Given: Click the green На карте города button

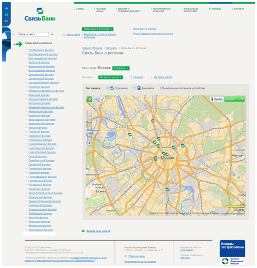Looking at the screenshot, I should click(x=110, y=78).
